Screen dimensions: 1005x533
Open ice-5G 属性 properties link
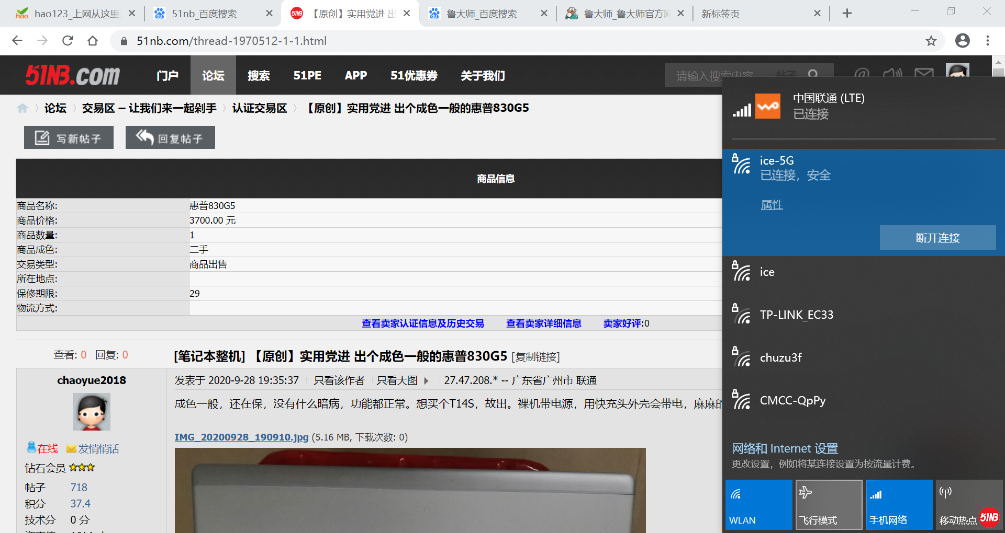pyautogui.click(x=772, y=205)
